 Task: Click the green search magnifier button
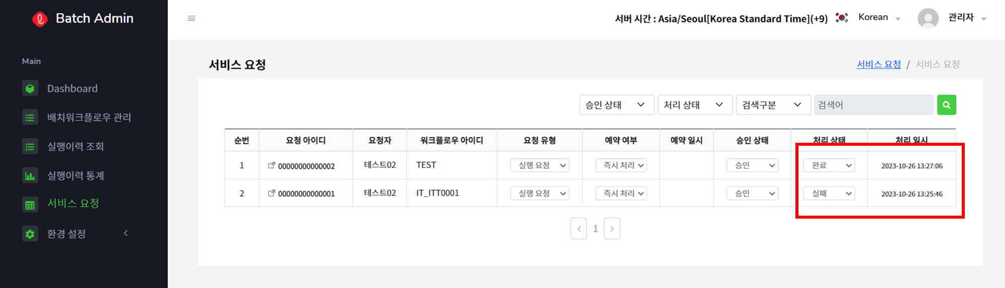946,105
